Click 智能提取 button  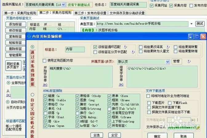pyautogui.click(x=16, y=55)
